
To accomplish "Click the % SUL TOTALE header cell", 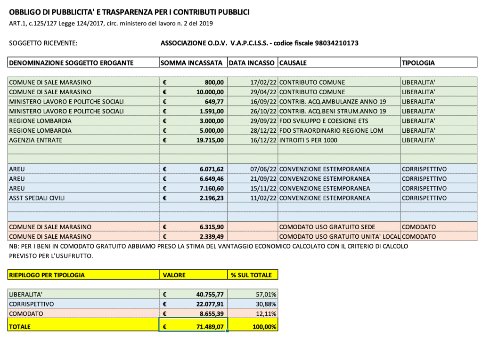I will coord(253,275).
